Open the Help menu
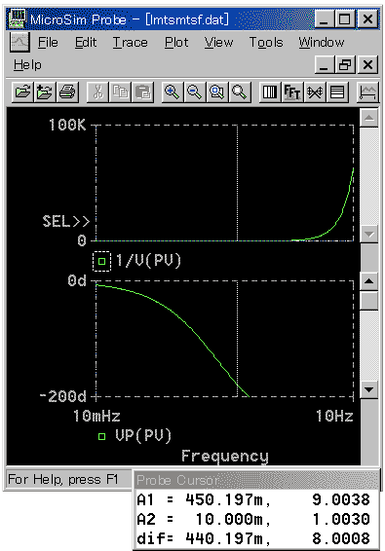The image size is (385, 551). [27, 65]
